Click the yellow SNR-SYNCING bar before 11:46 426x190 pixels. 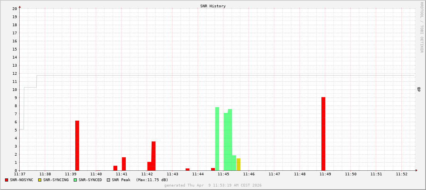click(x=238, y=165)
